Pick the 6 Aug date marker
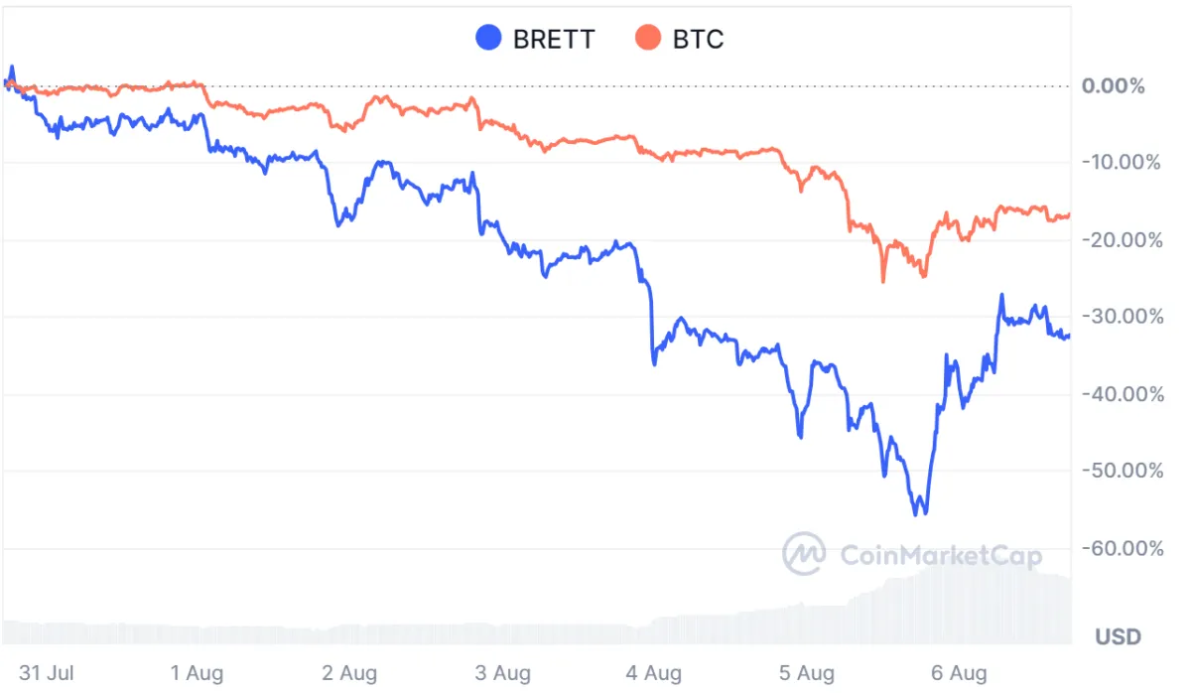 coord(959,673)
